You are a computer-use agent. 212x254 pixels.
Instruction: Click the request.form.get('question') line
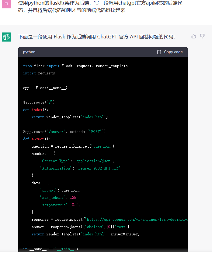[73, 146]
